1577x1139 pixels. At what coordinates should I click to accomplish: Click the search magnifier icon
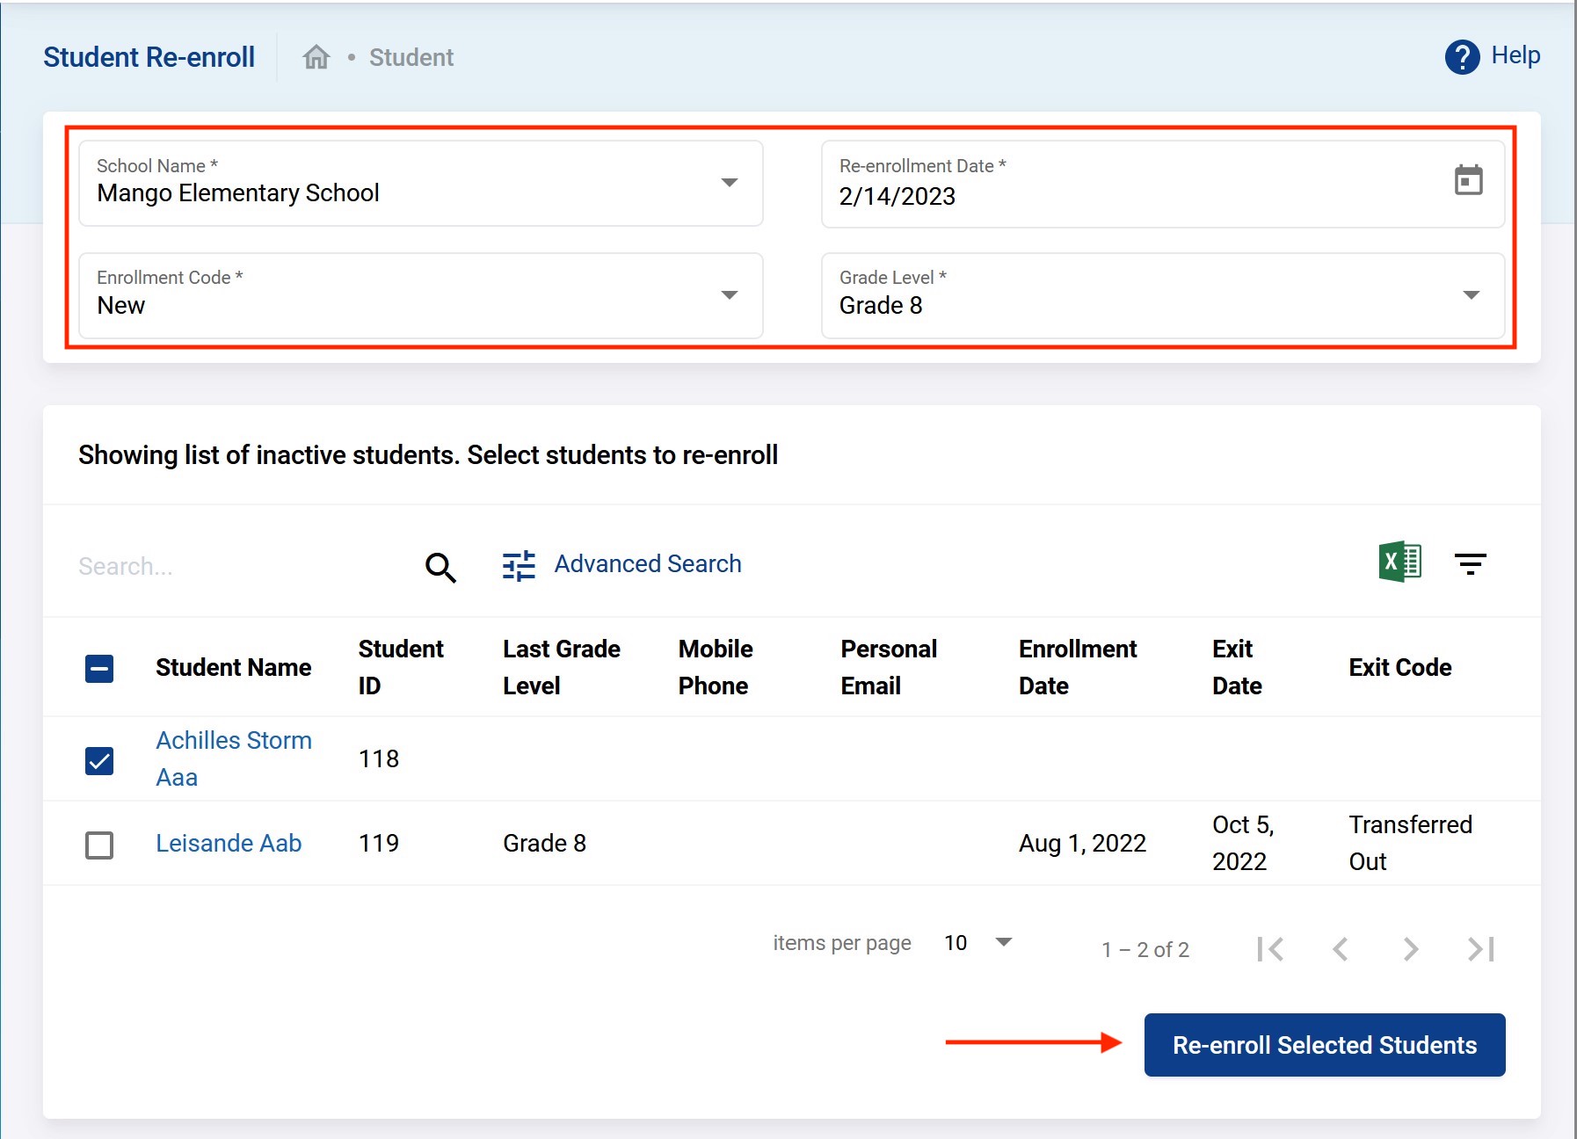click(x=440, y=567)
